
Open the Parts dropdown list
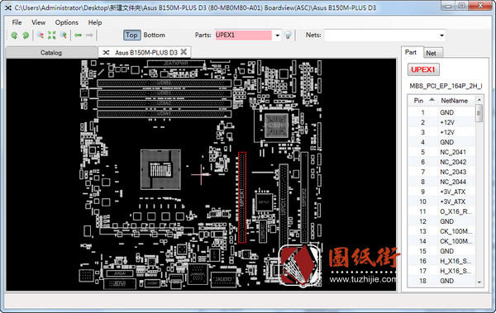click(x=277, y=36)
